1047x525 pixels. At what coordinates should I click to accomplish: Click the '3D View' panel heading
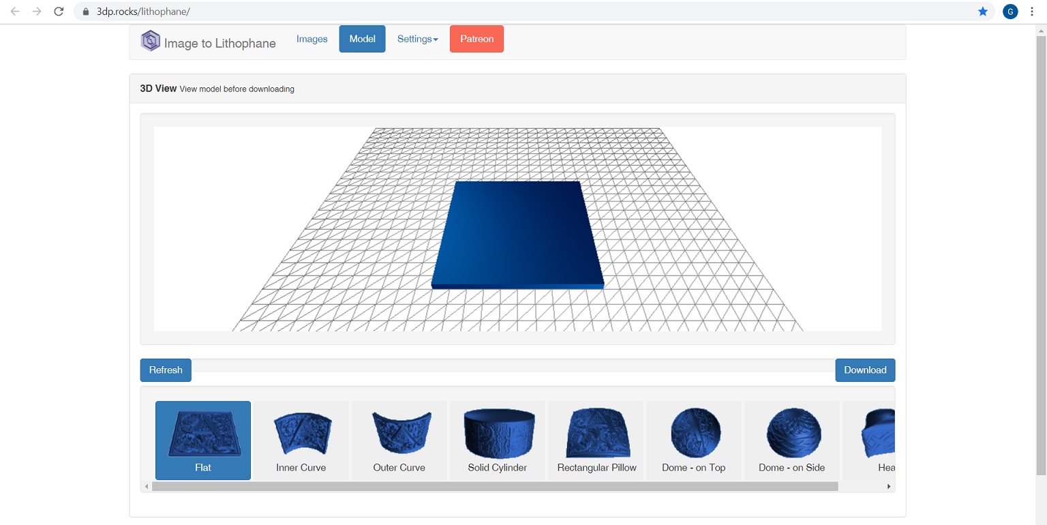[x=158, y=89]
